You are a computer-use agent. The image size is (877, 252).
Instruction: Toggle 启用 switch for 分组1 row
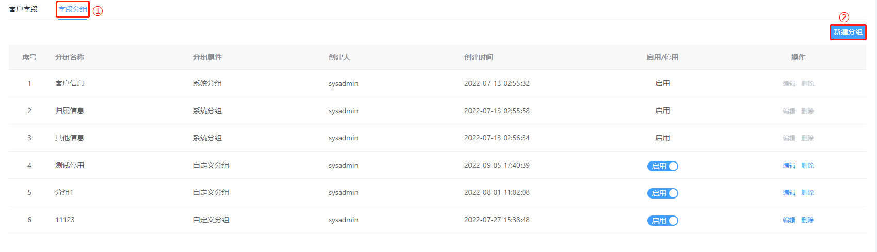pyautogui.click(x=662, y=193)
